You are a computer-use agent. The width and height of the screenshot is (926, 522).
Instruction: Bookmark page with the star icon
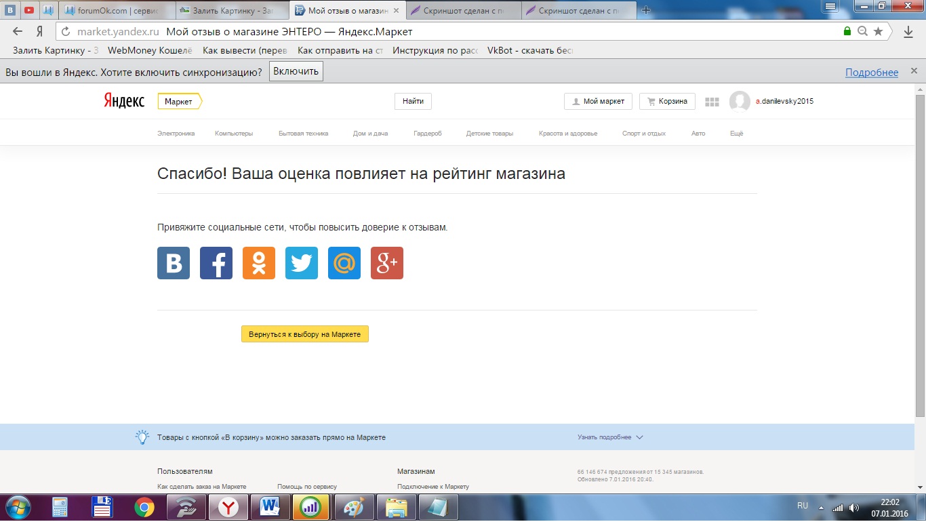(x=879, y=31)
